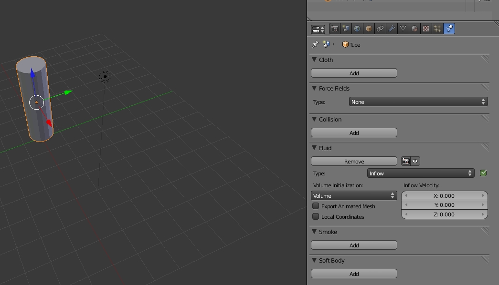
Task: Enable Local Coordinates
Action: tap(316, 216)
